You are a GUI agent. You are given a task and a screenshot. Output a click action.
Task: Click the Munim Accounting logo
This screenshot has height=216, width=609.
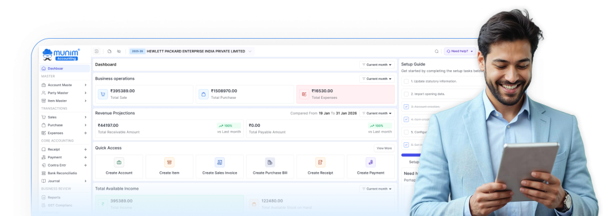pos(61,54)
